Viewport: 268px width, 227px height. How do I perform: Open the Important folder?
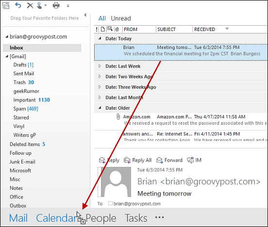[x=32, y=100]
